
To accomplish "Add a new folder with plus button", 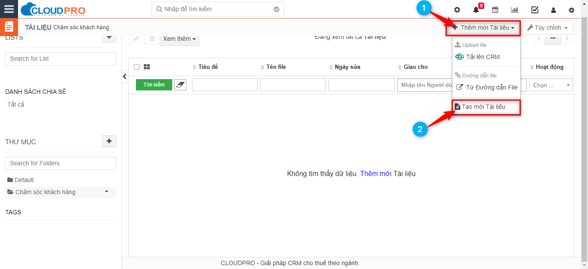I will pos(109,141).
